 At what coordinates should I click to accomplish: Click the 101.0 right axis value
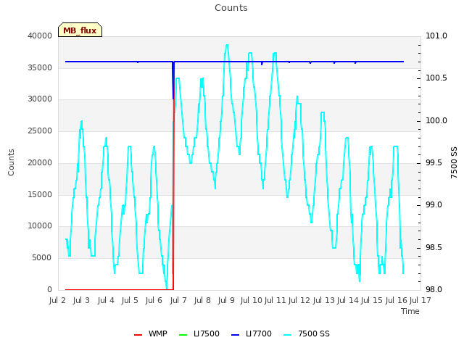(x=436, y=36)
